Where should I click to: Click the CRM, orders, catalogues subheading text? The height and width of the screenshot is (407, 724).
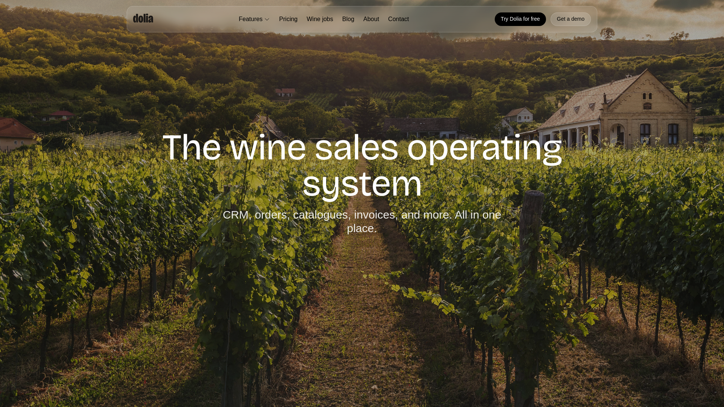362,221
